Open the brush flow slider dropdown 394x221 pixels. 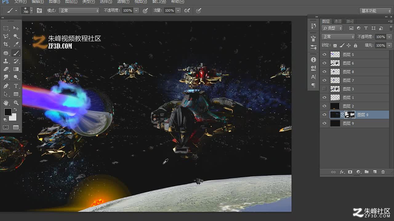[178, 10]
